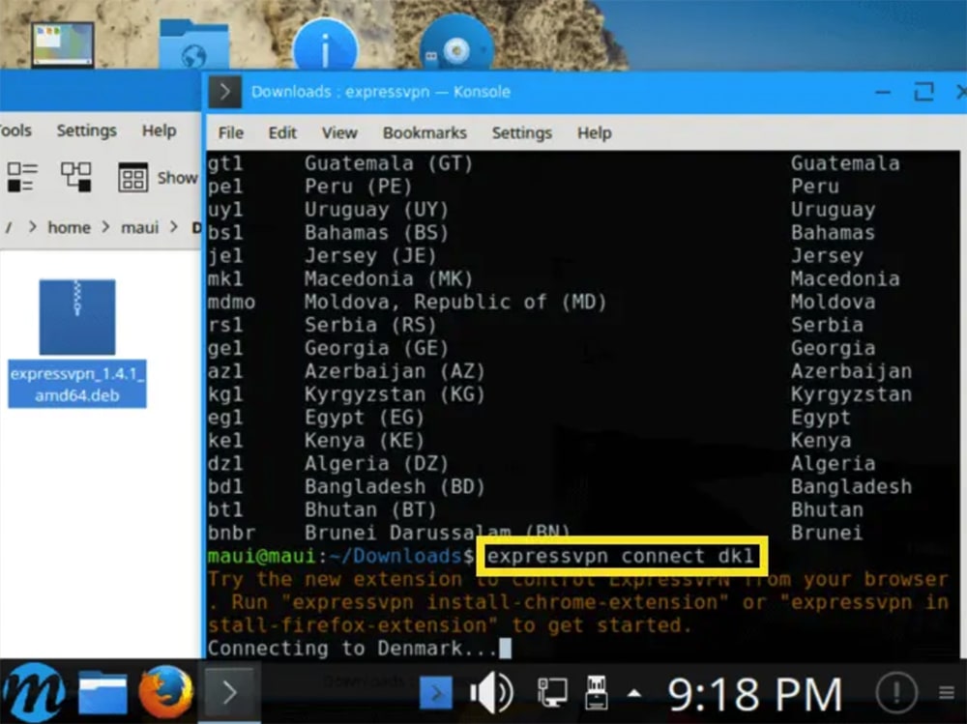Viewport: 967px width, 724px height.
Task: Maximize the Konsole window
Action: (x=923, y=93)
